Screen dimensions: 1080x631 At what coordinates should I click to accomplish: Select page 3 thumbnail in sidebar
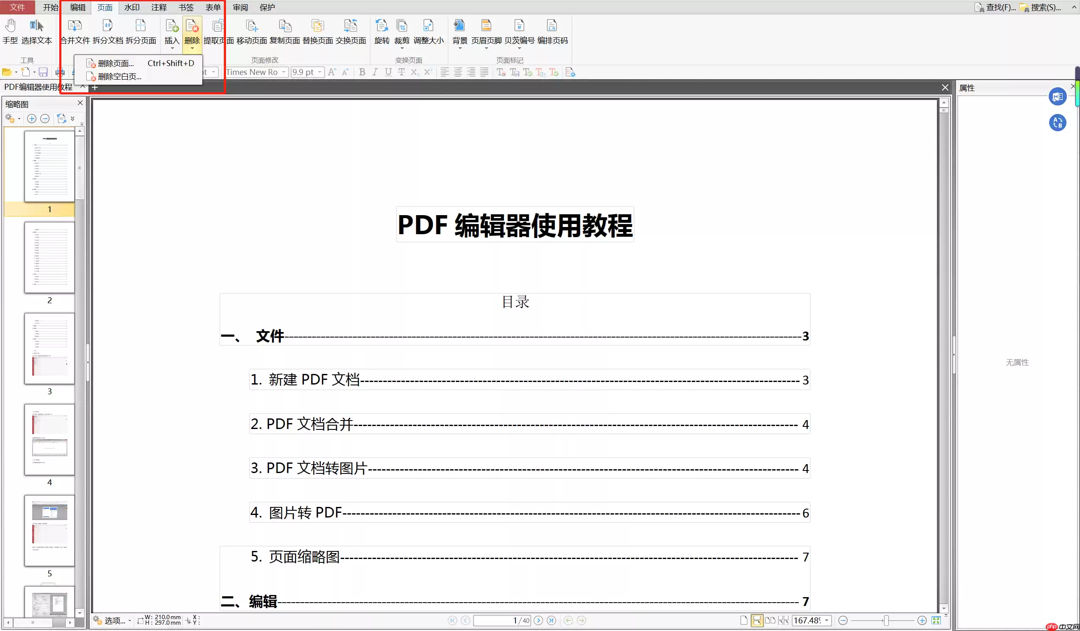click(x=49, y=348)
